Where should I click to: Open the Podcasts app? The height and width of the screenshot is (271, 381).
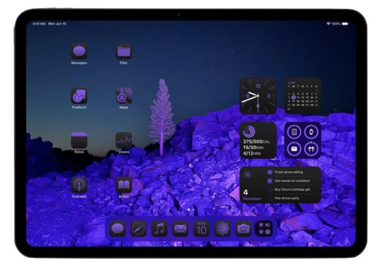pyautogui.click(x=79, y=185)
